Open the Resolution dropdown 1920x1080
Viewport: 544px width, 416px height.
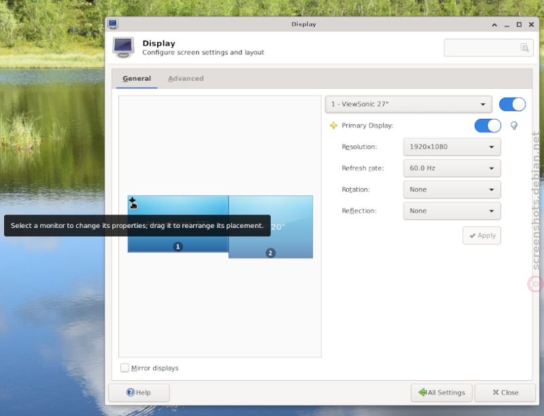452,147
